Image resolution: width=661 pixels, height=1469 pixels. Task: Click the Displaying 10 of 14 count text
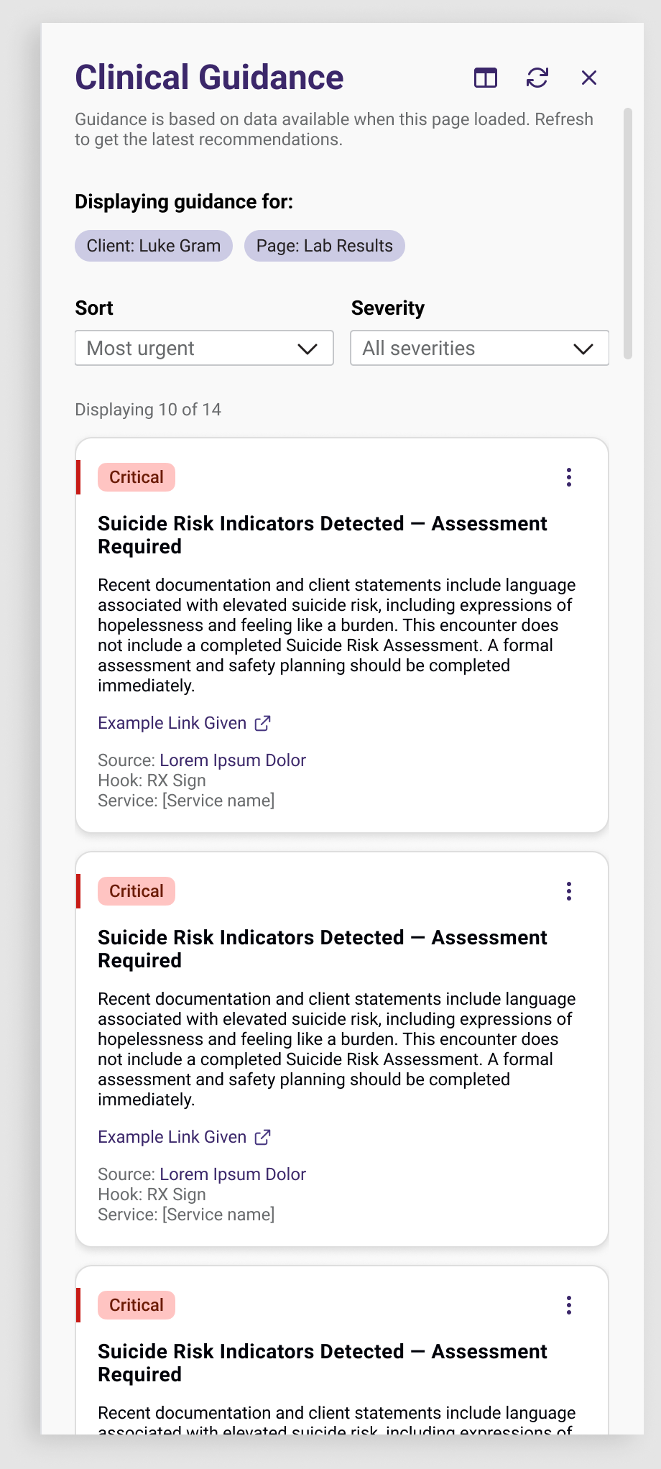tap(148, 410)
